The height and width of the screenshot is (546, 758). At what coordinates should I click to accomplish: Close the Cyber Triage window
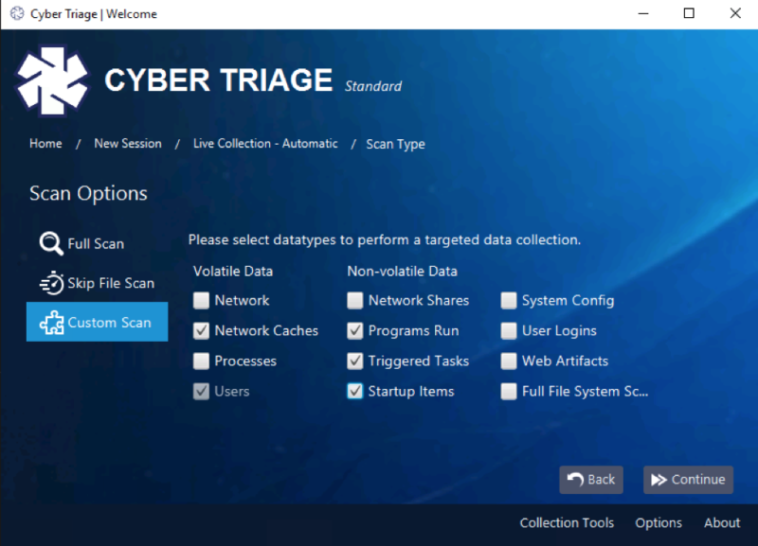(735, 13)
